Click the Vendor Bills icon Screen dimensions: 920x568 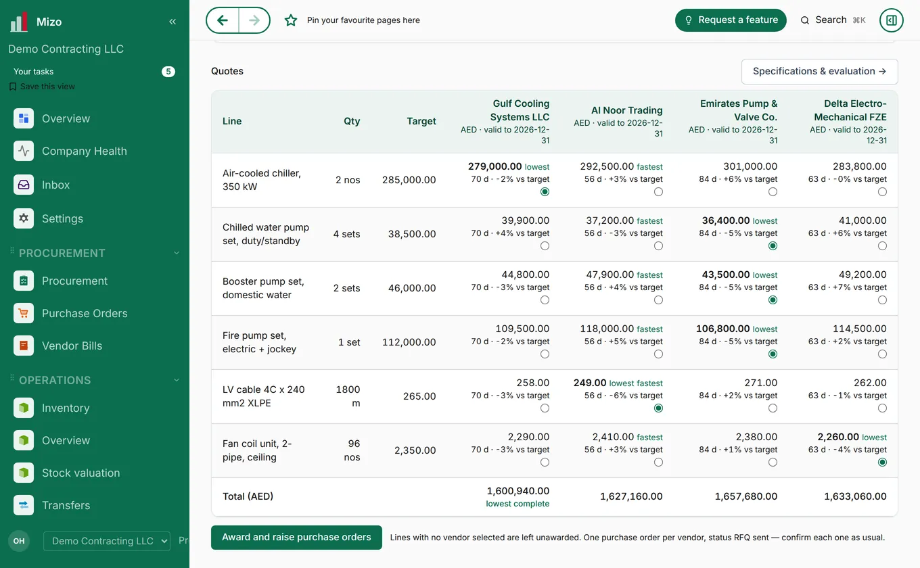24,346
